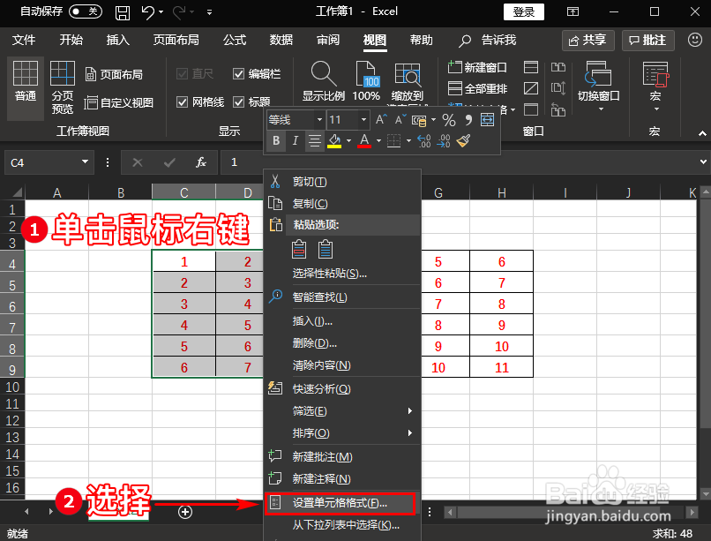Uncheck the 编辑栏 formula bar option
This screenshot has width=711, height=541.
tap(240, 73)
